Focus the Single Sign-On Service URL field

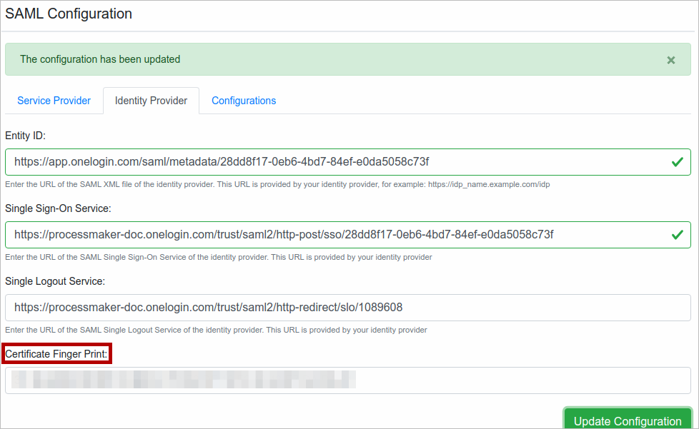[336, 235]
